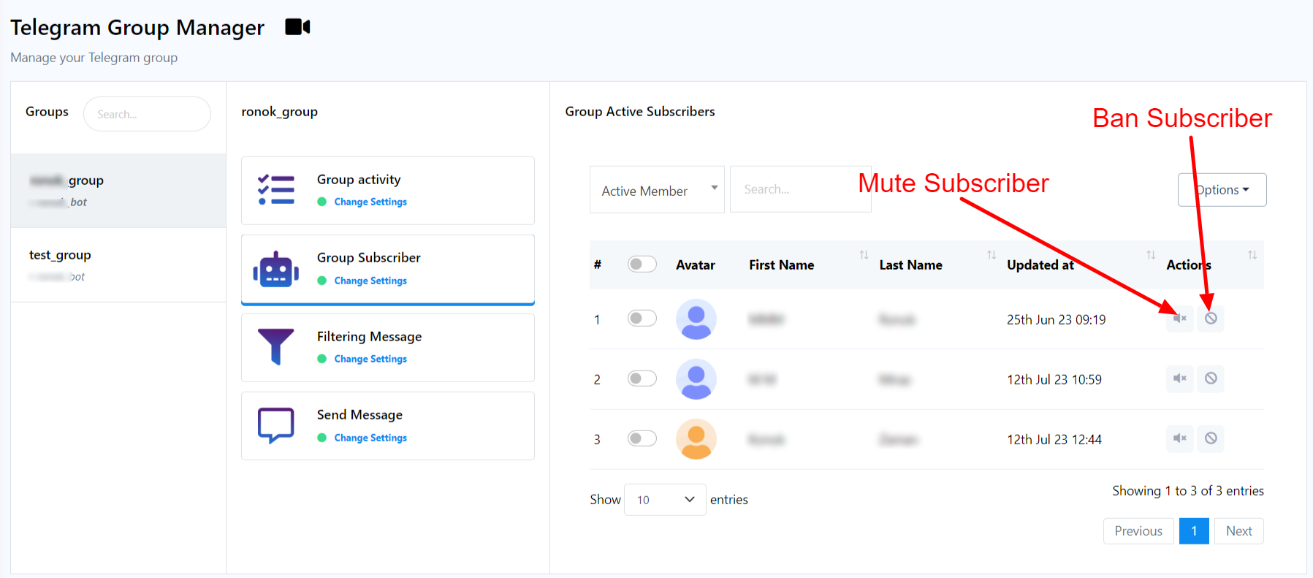The image size is (1313, 578).
Task: Click the Filtering Message funnel icon
Action: click(x=275, y=346)
